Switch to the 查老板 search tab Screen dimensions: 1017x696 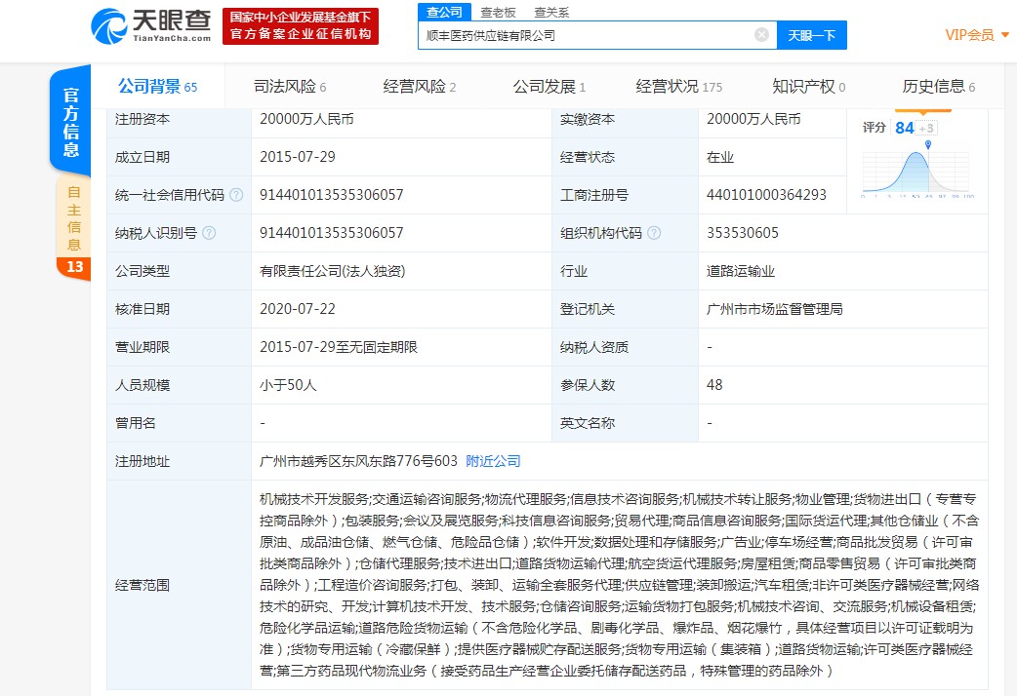click(x=498, y=13)
